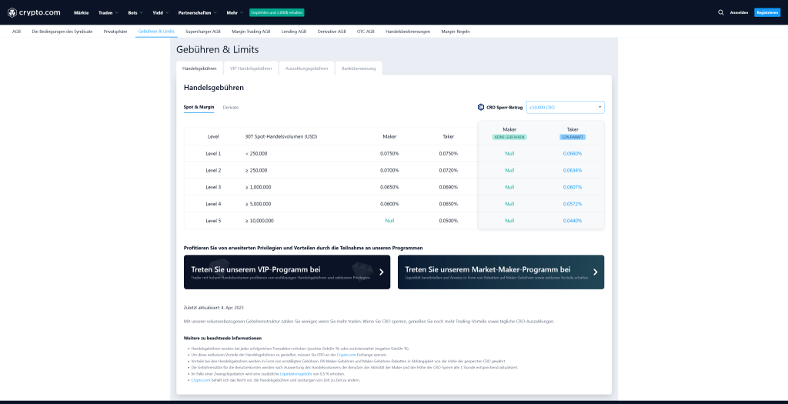Open the search magnifier icon
The height and width of the screenshot is (404, 788).
(x=720, y=12)
